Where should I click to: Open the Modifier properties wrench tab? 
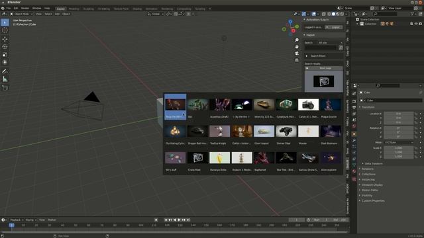click(354, 140)
